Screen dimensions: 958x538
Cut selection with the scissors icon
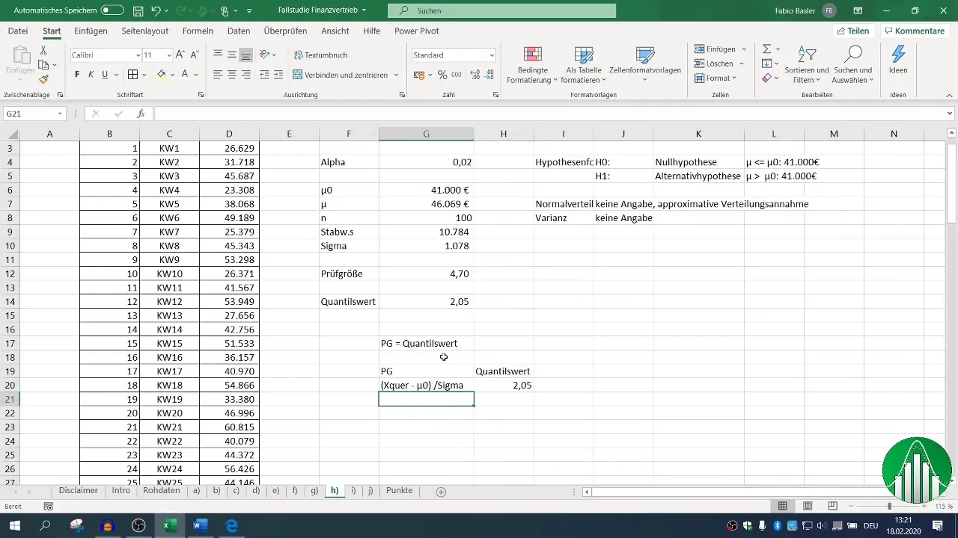43,50
